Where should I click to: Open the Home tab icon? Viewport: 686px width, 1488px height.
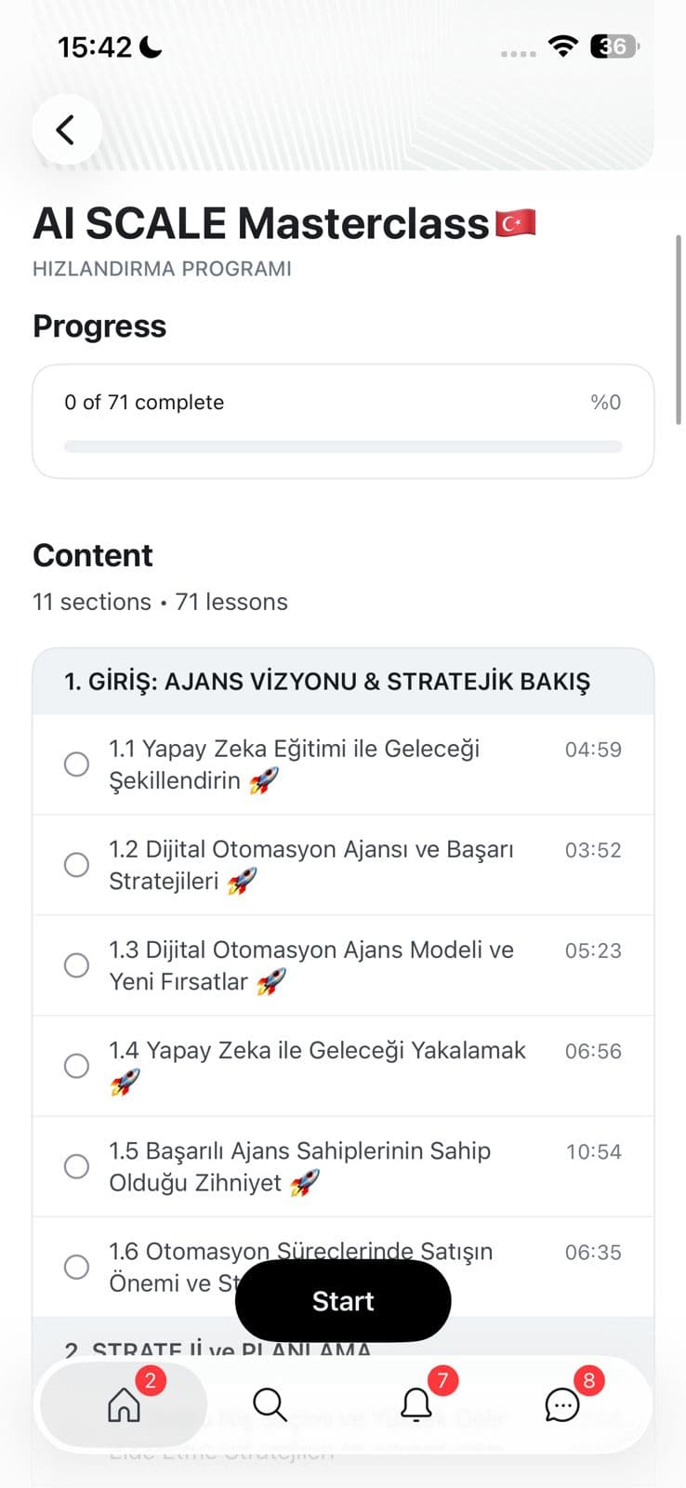click(124, 1404)
